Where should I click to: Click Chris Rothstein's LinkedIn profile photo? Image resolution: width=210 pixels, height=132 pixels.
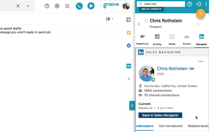click(x=146, y=73)
